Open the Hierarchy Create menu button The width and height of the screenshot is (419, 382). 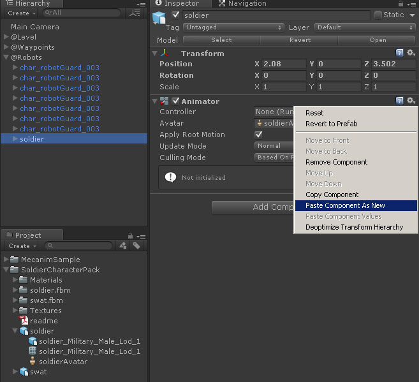point(21,13)
